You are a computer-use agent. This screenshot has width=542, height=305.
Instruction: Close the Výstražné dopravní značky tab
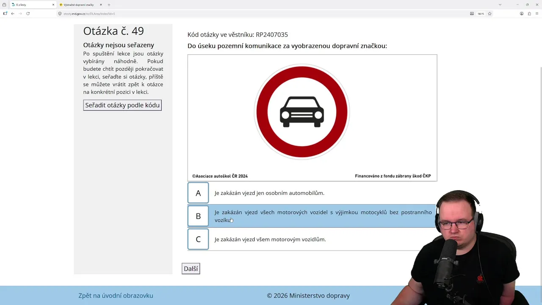pos(101,5)
